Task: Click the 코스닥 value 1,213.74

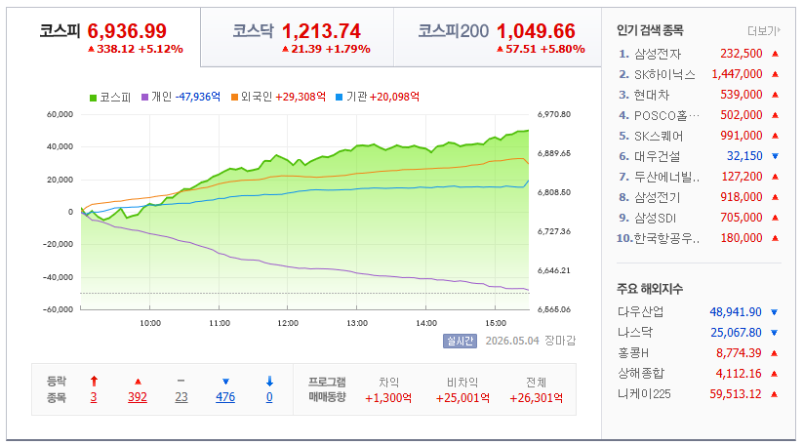Action: 322,31
